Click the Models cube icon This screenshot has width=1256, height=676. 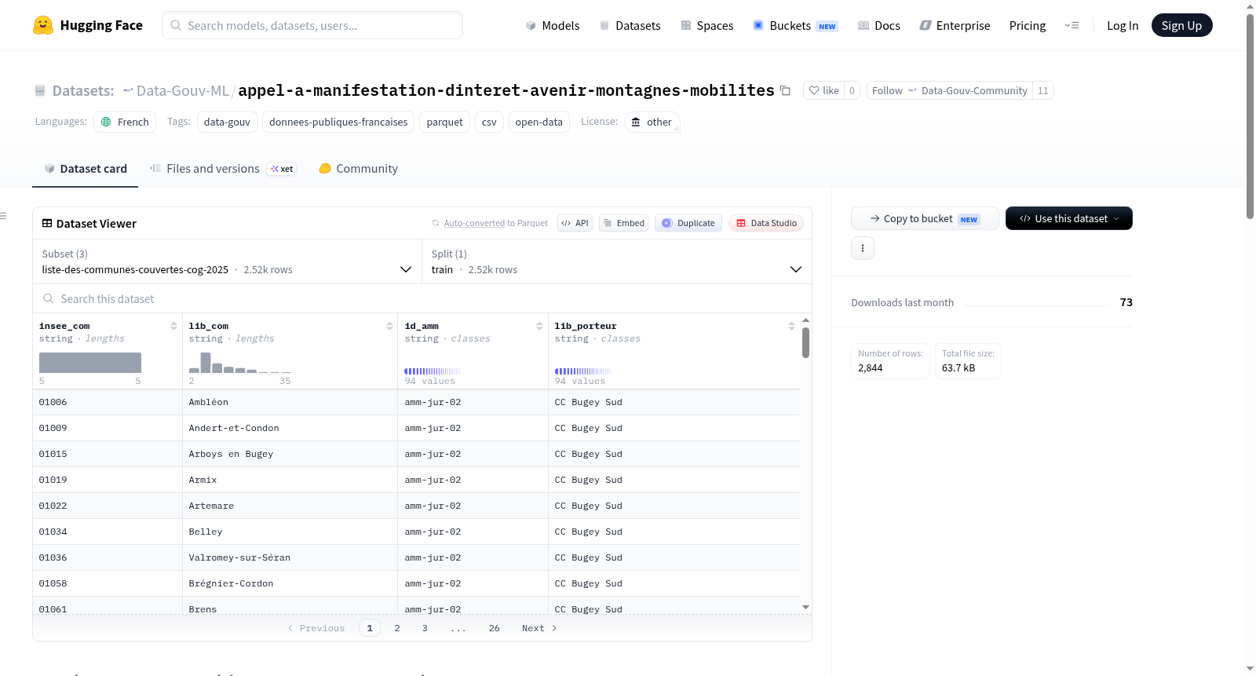coord(531,26)
